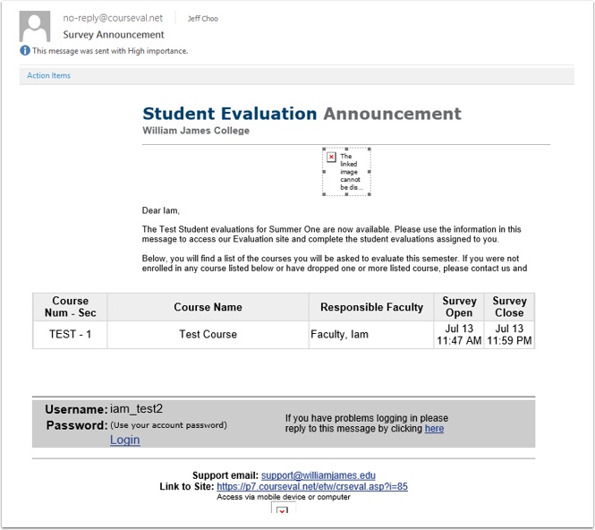Click recipient name Jeff Choo

[x=202, y=19]
